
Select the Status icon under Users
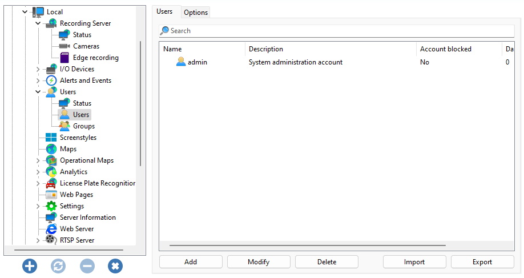click(64, 103)
